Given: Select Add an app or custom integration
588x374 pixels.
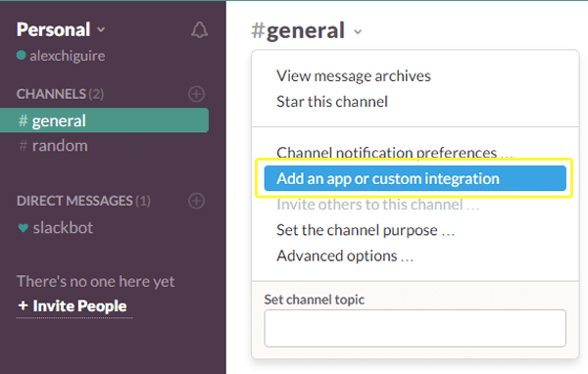Looking at the screenshot, I should coord(416,178).
